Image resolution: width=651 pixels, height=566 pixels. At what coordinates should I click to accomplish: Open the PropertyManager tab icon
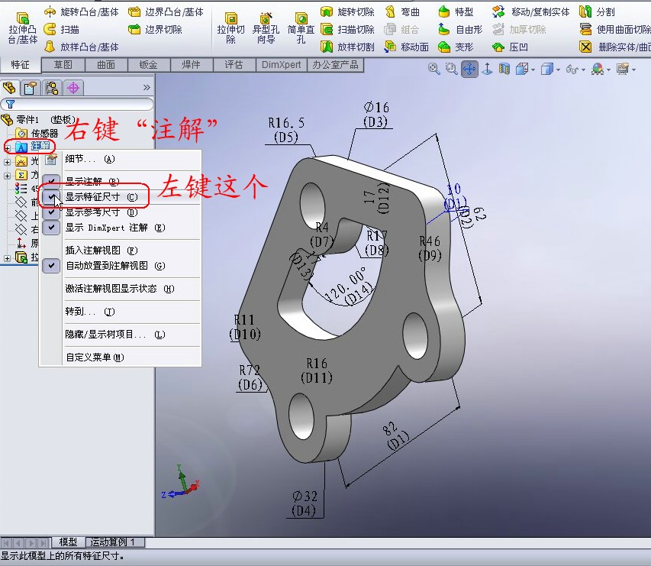[30, 88]
